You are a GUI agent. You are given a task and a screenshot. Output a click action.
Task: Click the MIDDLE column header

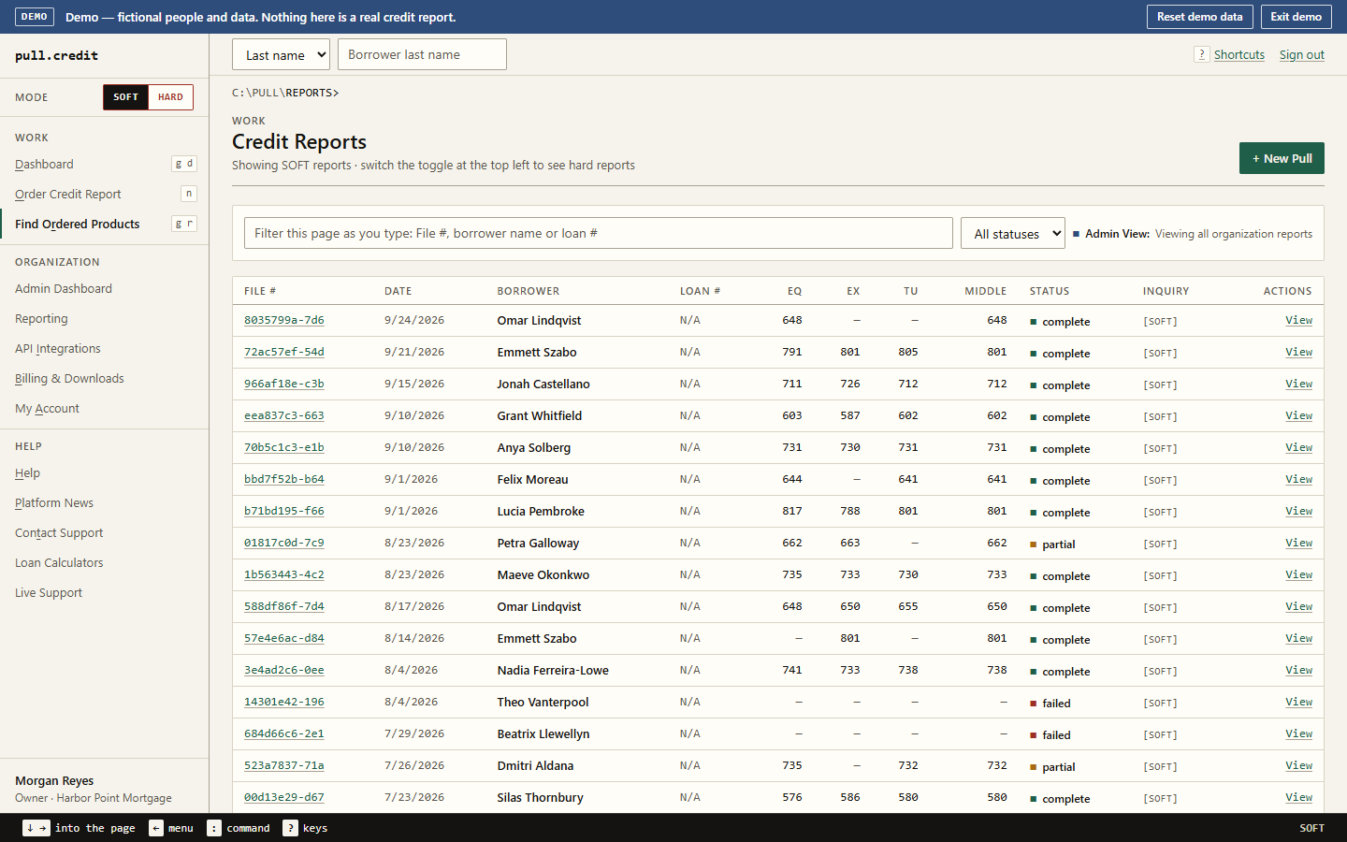986,291
